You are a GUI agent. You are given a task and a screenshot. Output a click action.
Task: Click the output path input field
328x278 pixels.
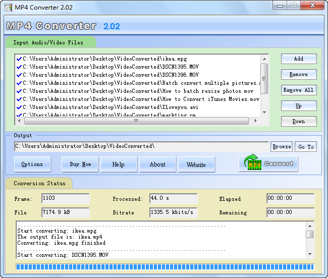click(x=141, y=146)
